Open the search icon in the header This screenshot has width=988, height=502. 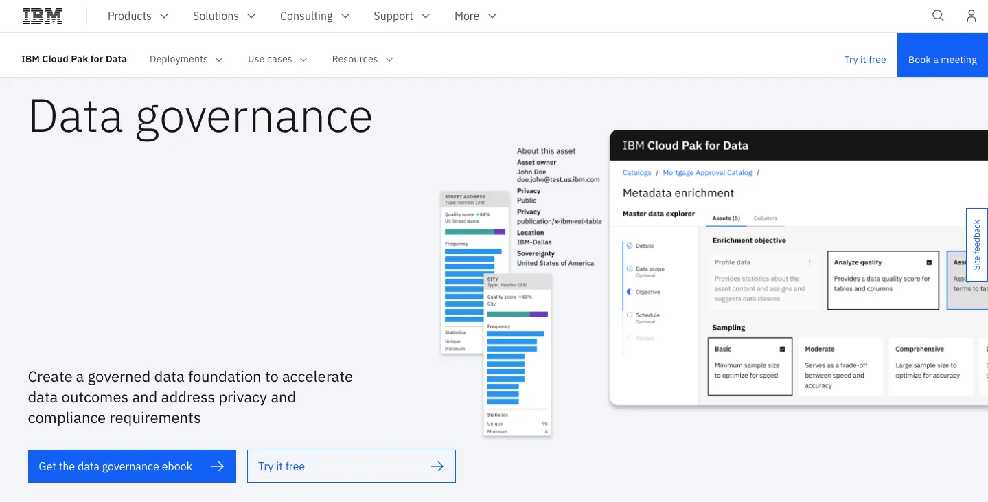point(938,16)
